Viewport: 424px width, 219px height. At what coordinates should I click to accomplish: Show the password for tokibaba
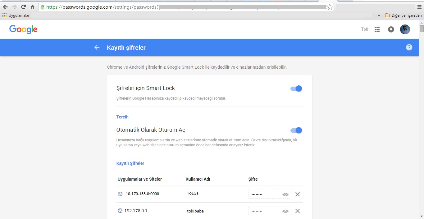tap(285, 211)
